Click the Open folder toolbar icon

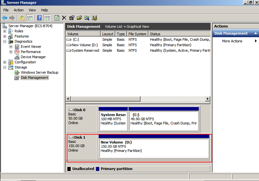(79, 18)
